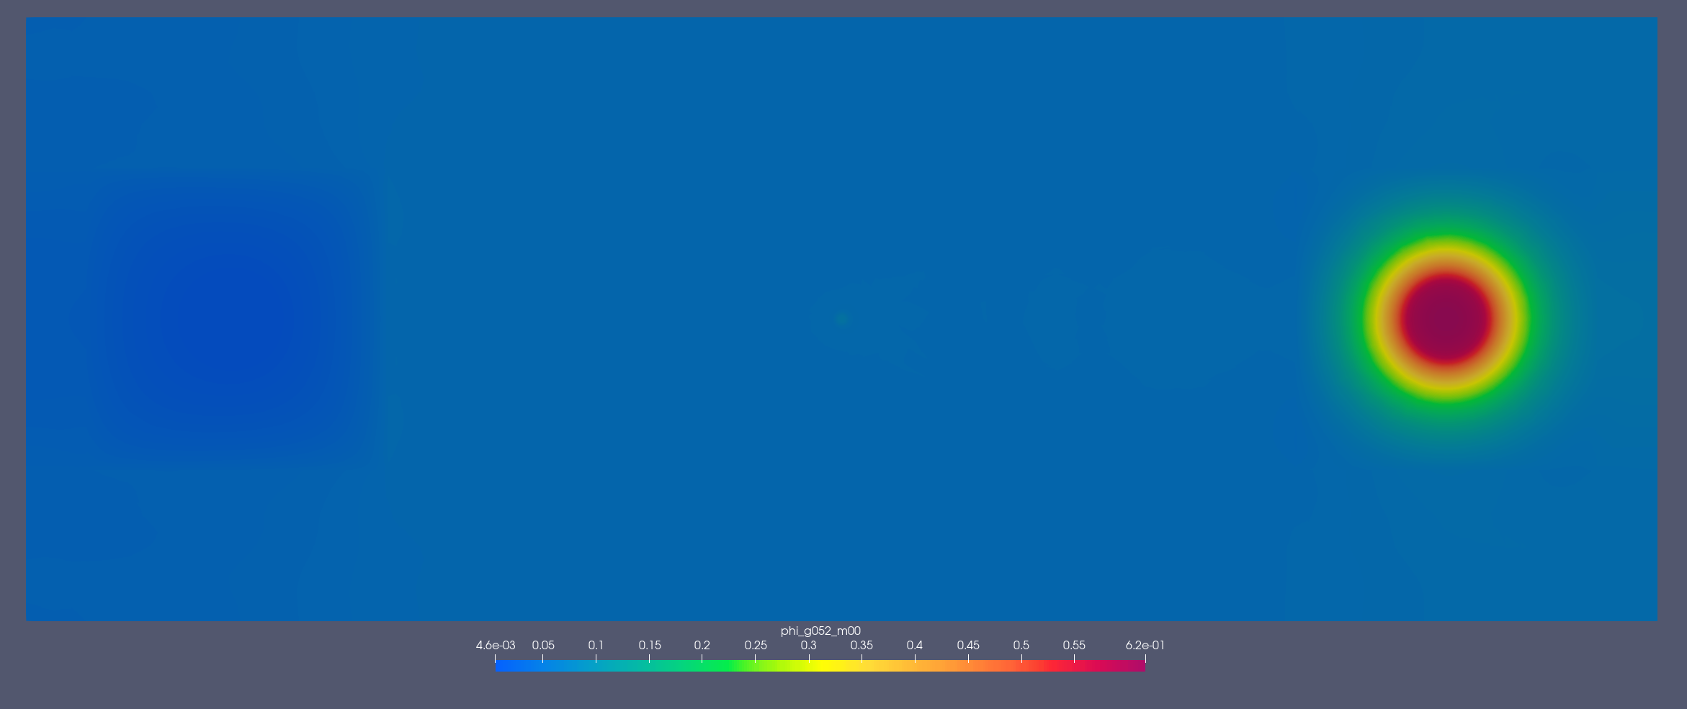Image resolution: width=1687 pixels, height=709 pixels.
Task: Click the small teal dot in plot center
Action: [841, 320]
